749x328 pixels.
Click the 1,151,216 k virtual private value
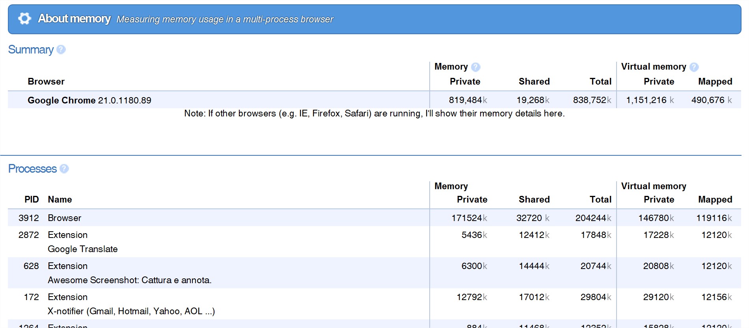click(x=650, y=100)
